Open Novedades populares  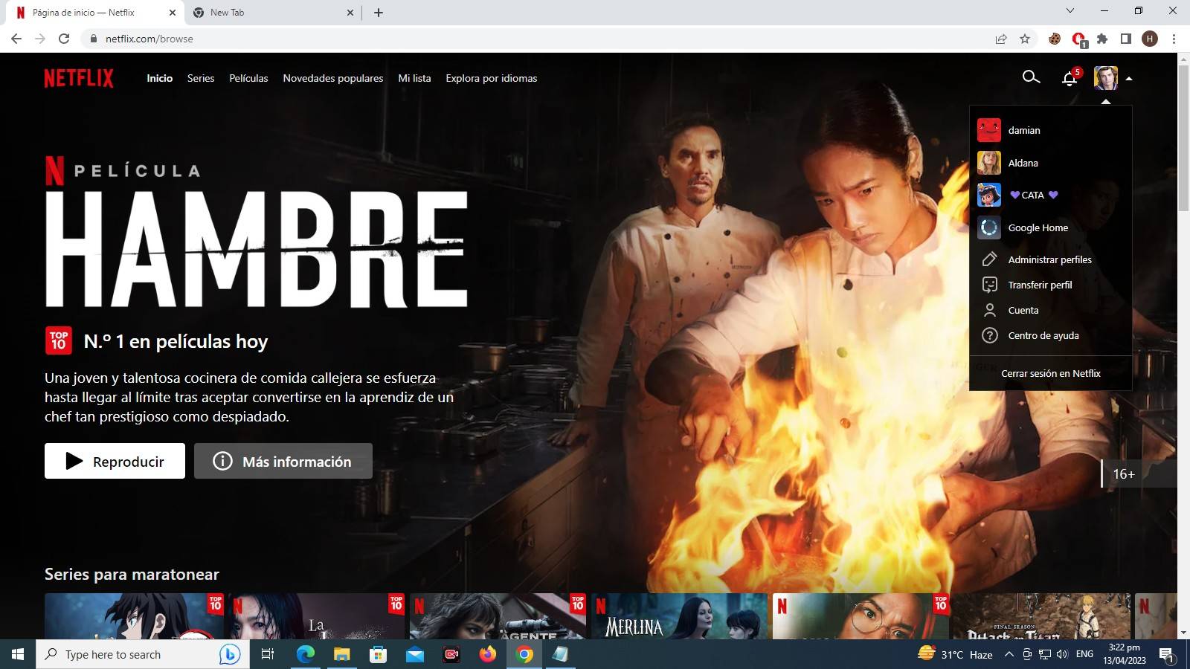coord(333,78)
